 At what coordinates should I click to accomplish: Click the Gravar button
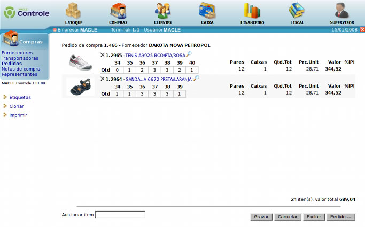click(261, 217)
